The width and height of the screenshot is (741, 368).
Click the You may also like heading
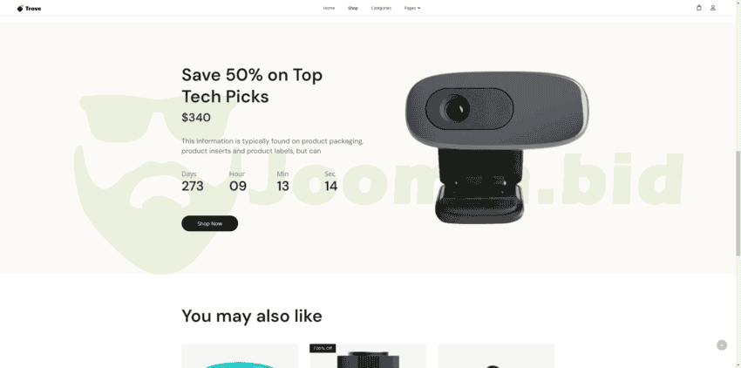pos(252,316)
